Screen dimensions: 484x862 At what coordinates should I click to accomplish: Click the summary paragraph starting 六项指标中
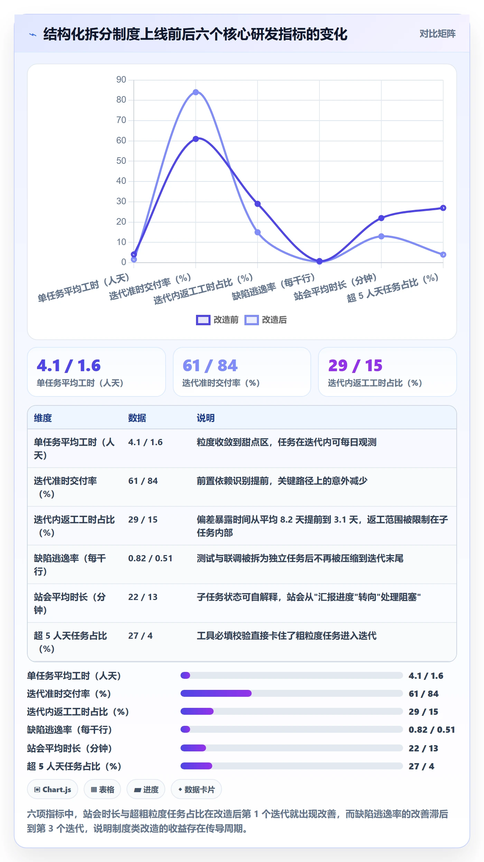coord(238,821)
